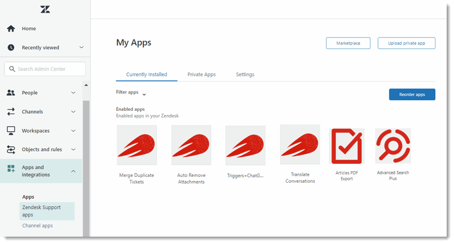This screenshot has width=454, height=242.
Task: Click the Marketplace button
Action: pos(348,43)
